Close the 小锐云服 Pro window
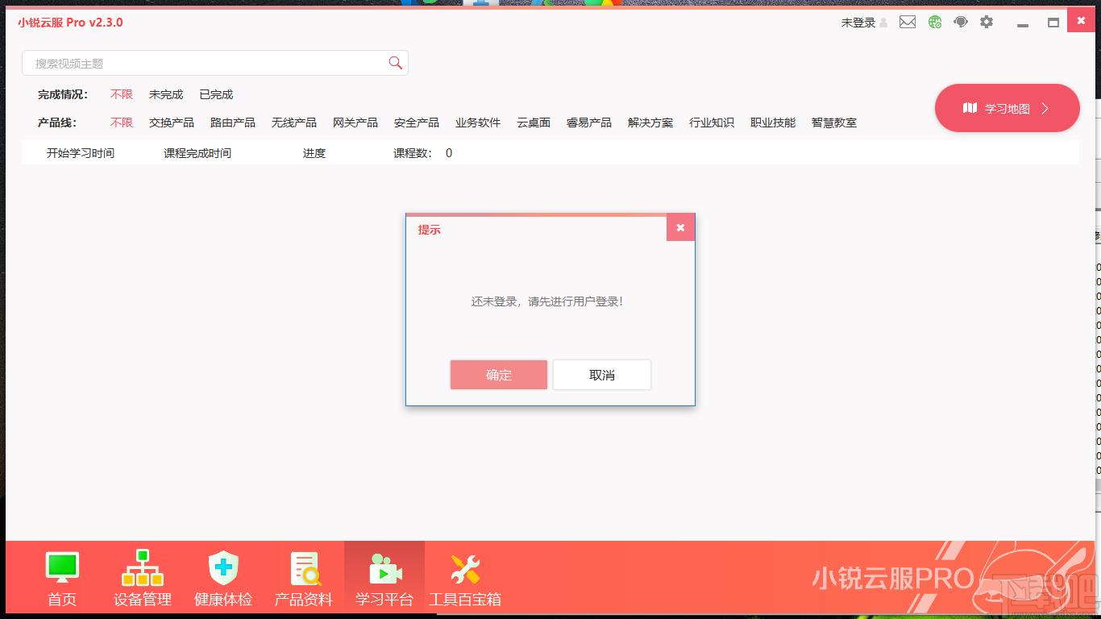 point(1082,22)
